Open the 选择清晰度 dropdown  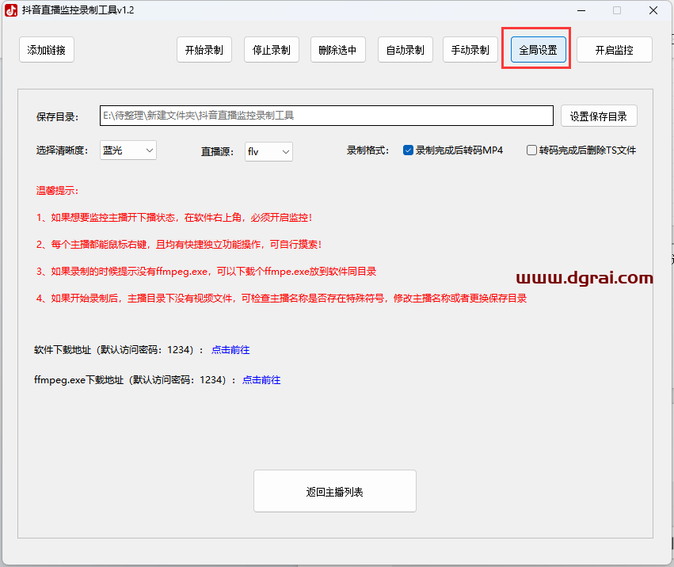(128, 150)
